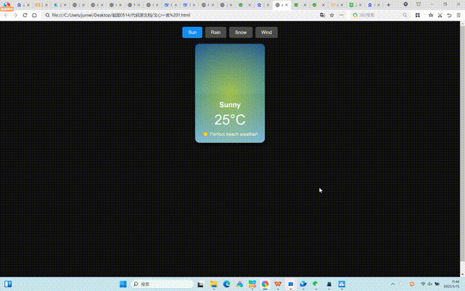Open the extensions grid icon
Viewport: 465px width, 291px height.
coord(418,15)
